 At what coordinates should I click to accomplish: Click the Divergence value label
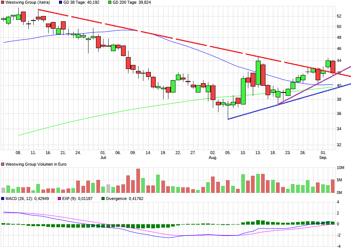click(125, 199)
